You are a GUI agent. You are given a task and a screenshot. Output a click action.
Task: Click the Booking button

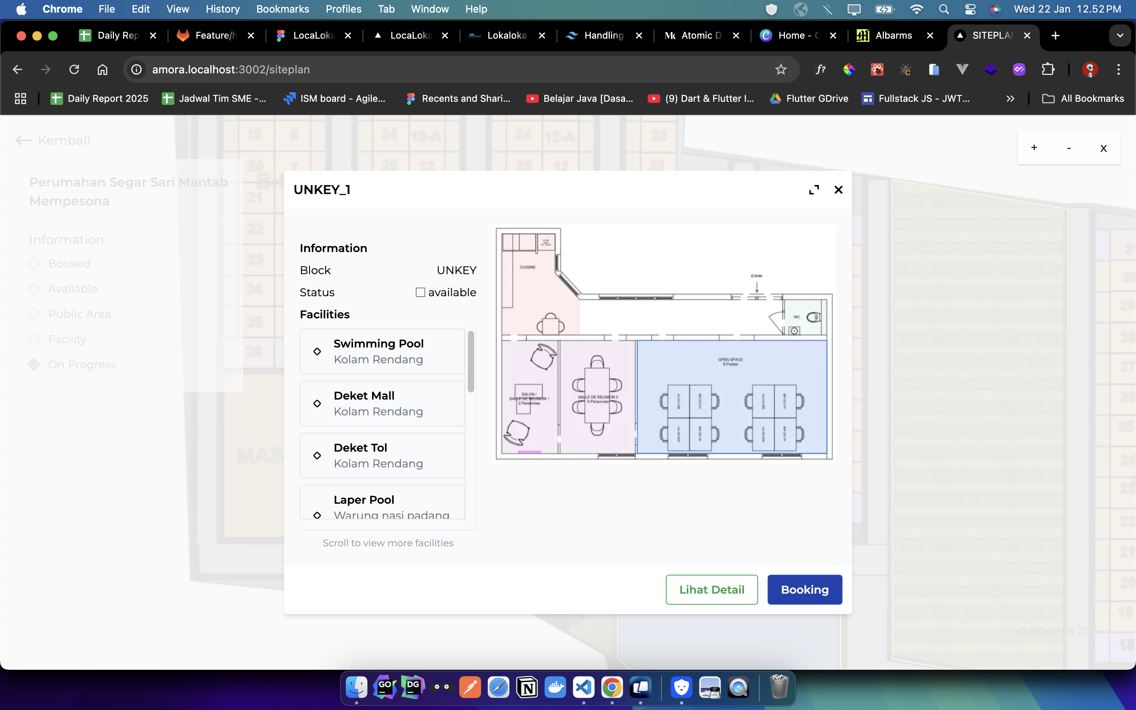805,589
